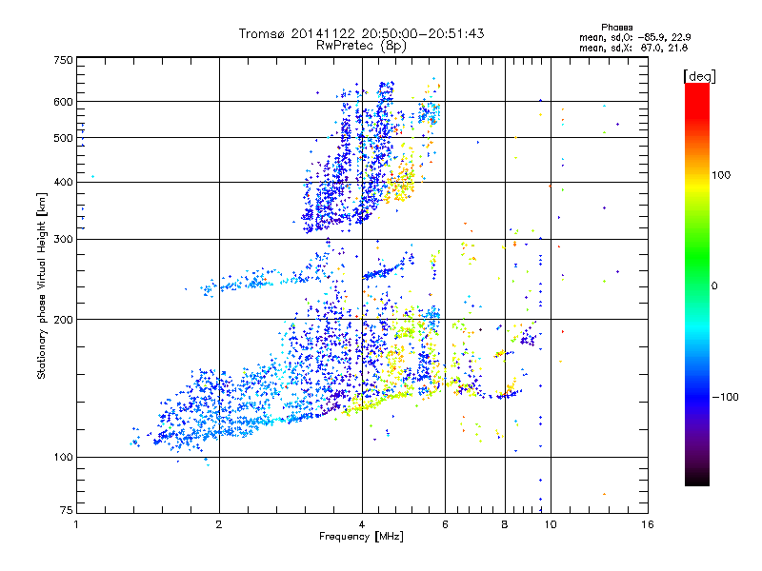The image size is (762, 571).
Task: Click the y-axis tick label '500'
Action: pos(64,138)
